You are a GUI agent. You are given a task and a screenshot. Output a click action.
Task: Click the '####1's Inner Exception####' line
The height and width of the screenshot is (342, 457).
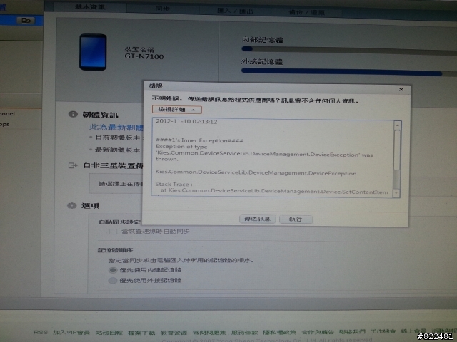click(199, 140)
